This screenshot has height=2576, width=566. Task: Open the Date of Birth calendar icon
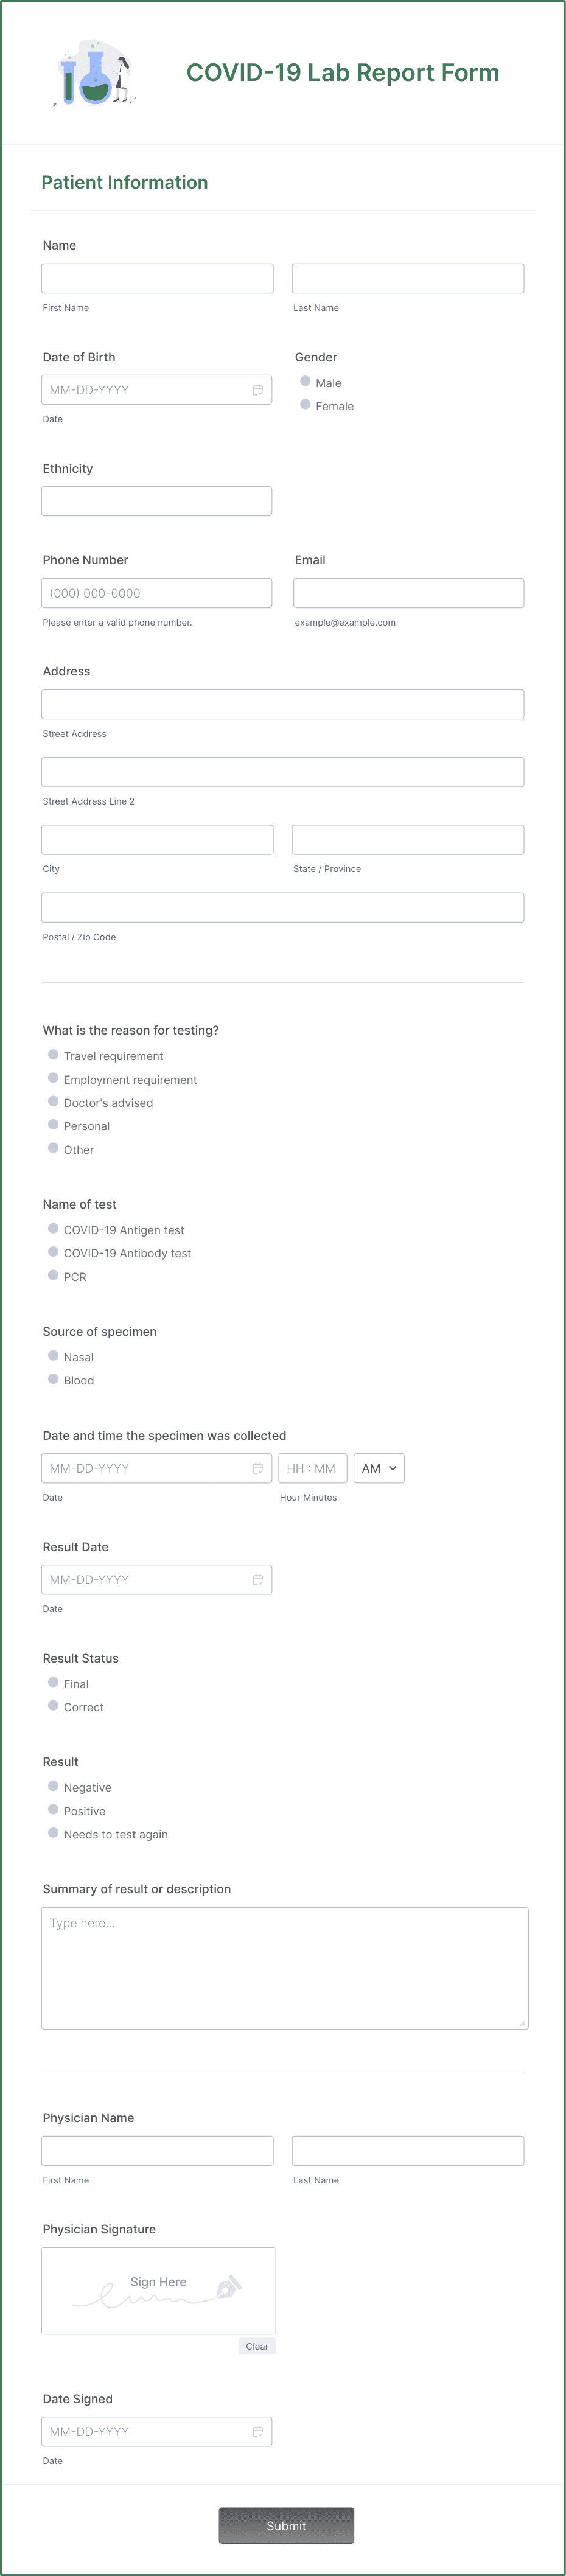pos(257,390)
